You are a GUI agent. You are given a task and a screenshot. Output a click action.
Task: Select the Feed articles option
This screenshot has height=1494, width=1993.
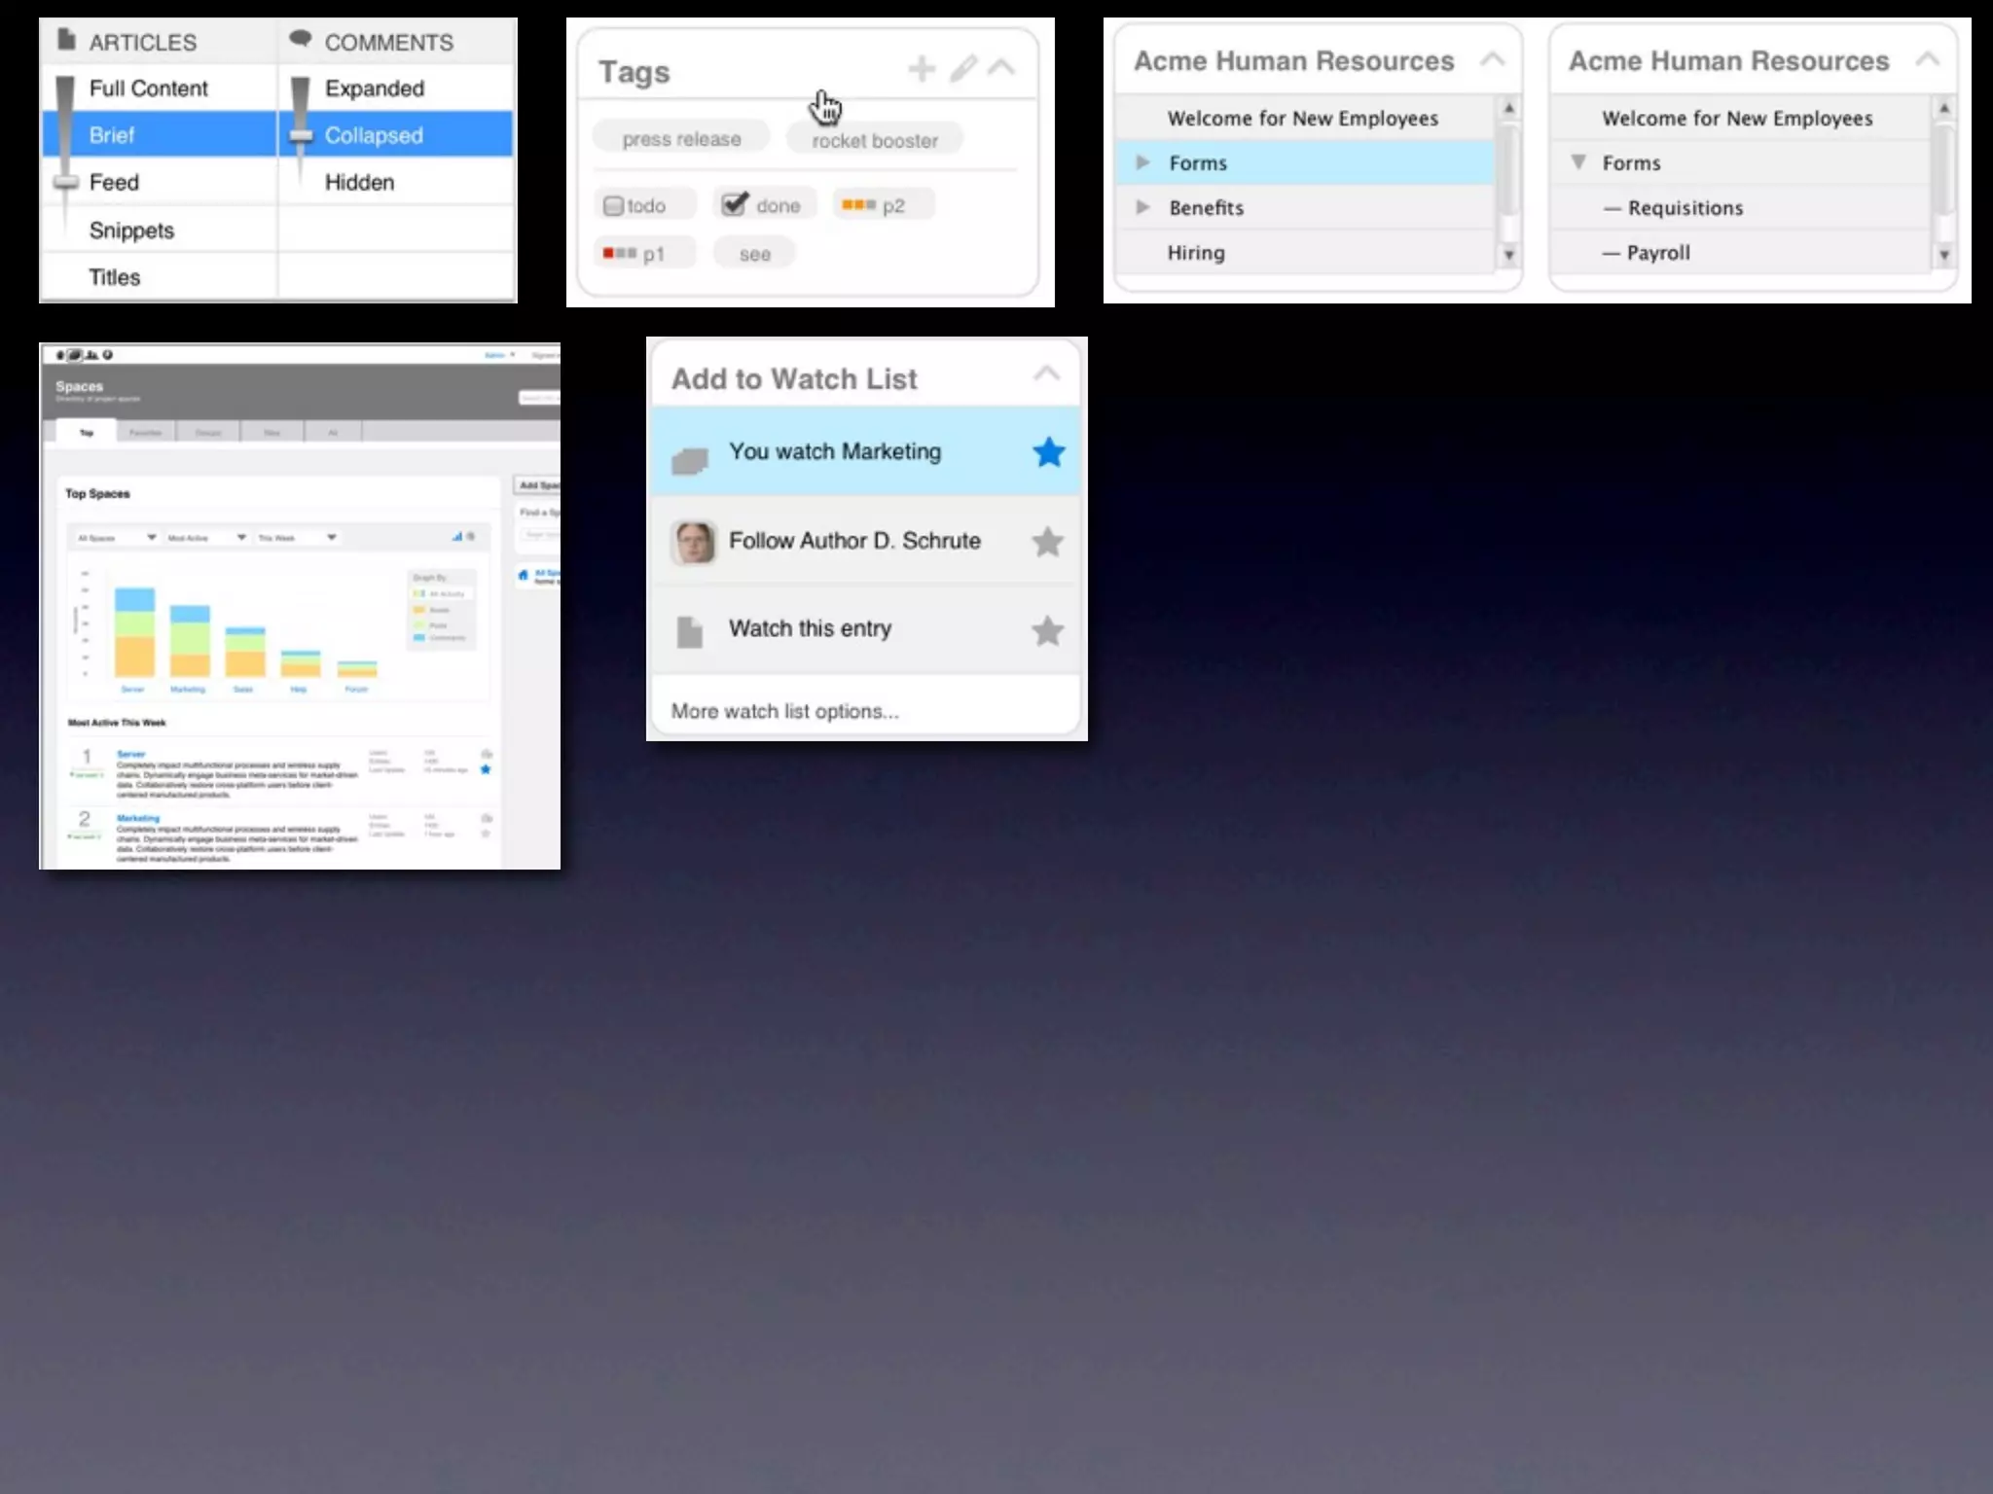click(x=114, y=183)
